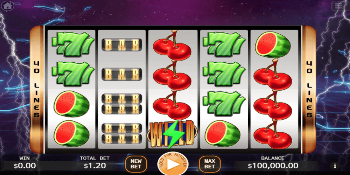Click the top single BAR symbol
The height and width of the screenshot is (175, 350).
[122, 45]
